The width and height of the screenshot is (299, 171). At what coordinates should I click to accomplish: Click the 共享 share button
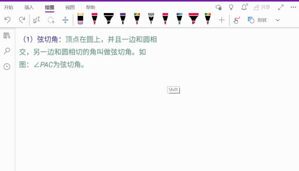[x=262, y=7]
